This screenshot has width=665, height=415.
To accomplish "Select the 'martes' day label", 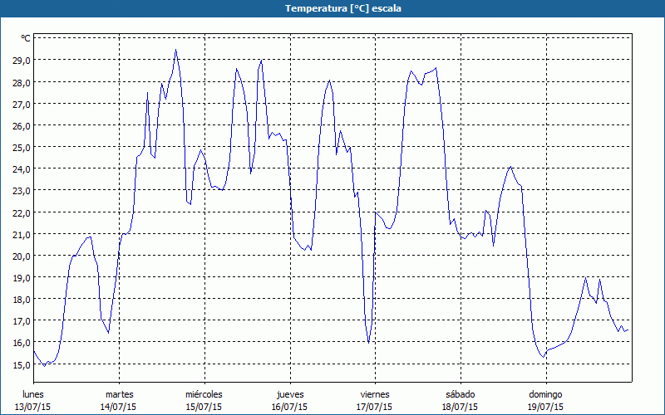I will click(x=119, y=394).
